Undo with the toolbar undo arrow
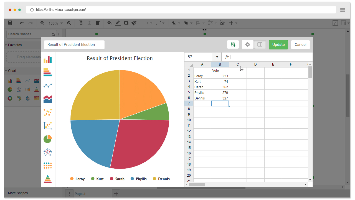 tap(22, 23)
